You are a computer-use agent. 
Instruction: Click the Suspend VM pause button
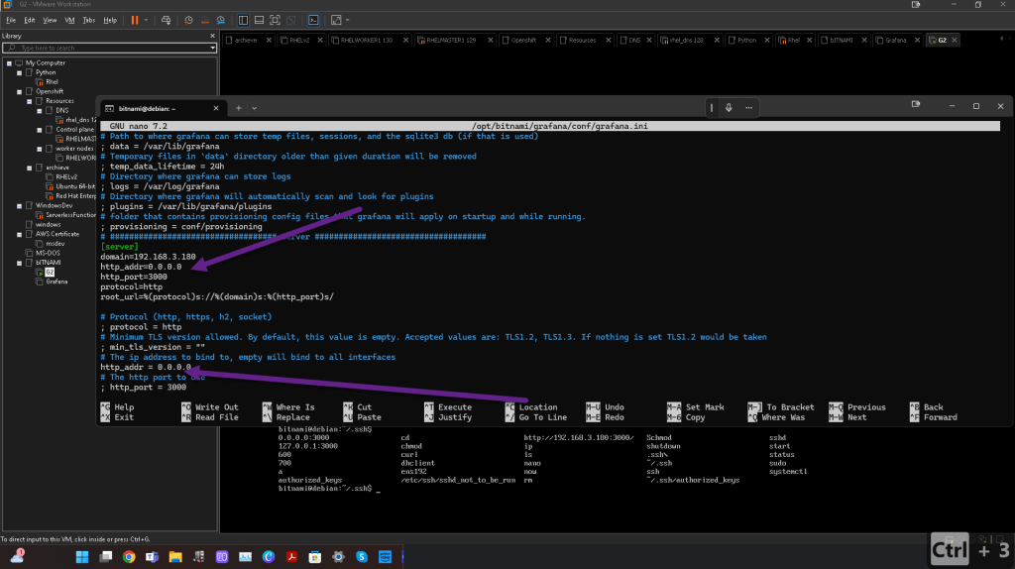(x=135, y=20)
